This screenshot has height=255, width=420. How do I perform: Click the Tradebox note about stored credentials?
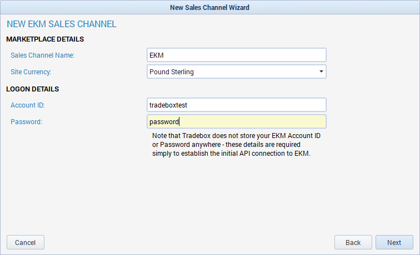pyautogui.click(x=236, y=145)
